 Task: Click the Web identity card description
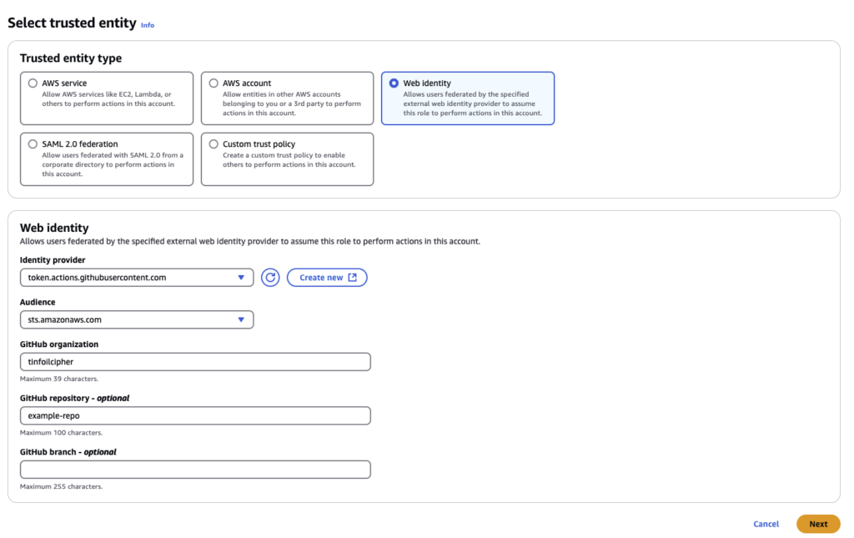pos(472,103)
